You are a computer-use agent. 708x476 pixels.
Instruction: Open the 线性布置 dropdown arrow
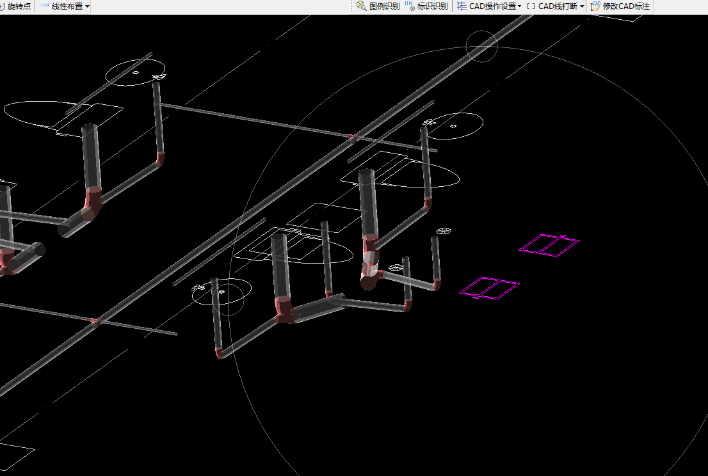click(x=87, y=6)
